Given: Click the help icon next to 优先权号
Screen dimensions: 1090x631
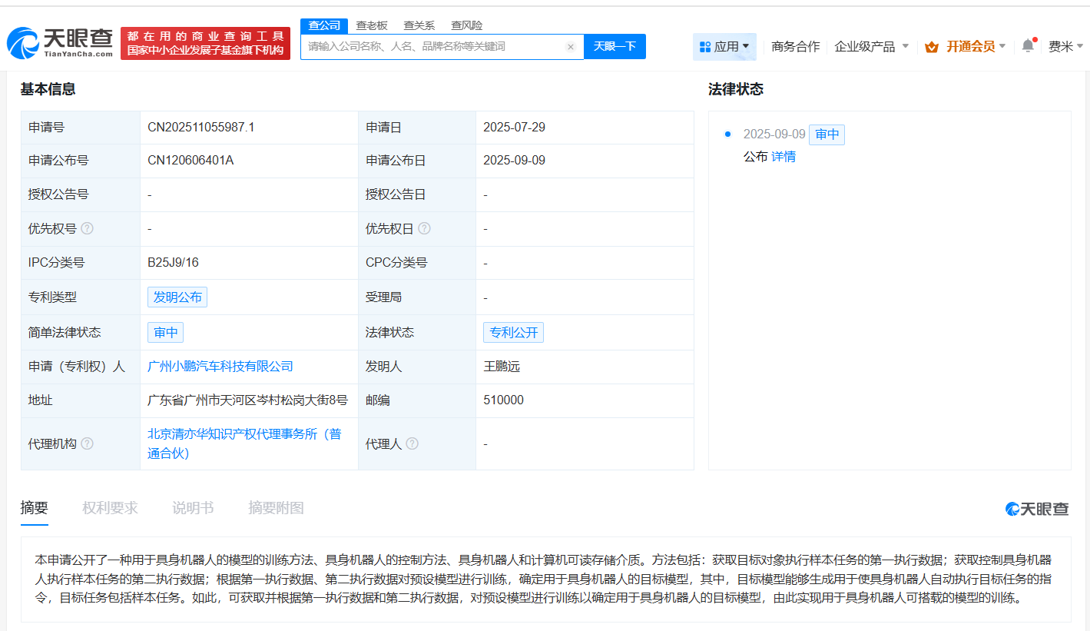Looking at the screenshot, I should (x=89, y=228).
